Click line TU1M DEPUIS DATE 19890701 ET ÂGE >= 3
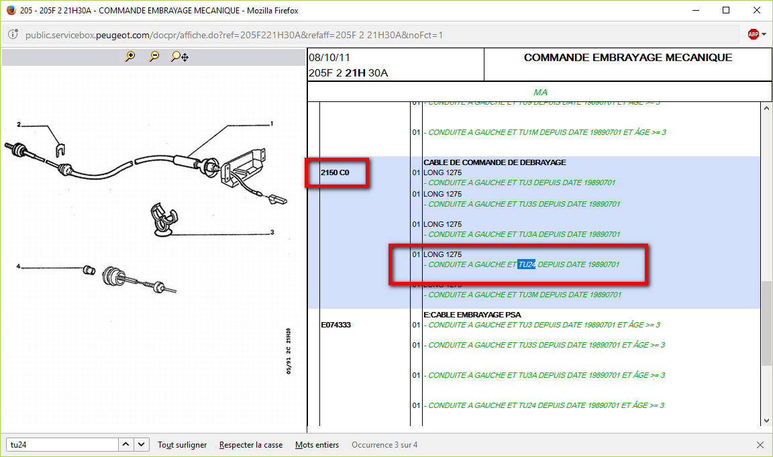Viewport: 773px width, 457px height. [x=545, y=132]
